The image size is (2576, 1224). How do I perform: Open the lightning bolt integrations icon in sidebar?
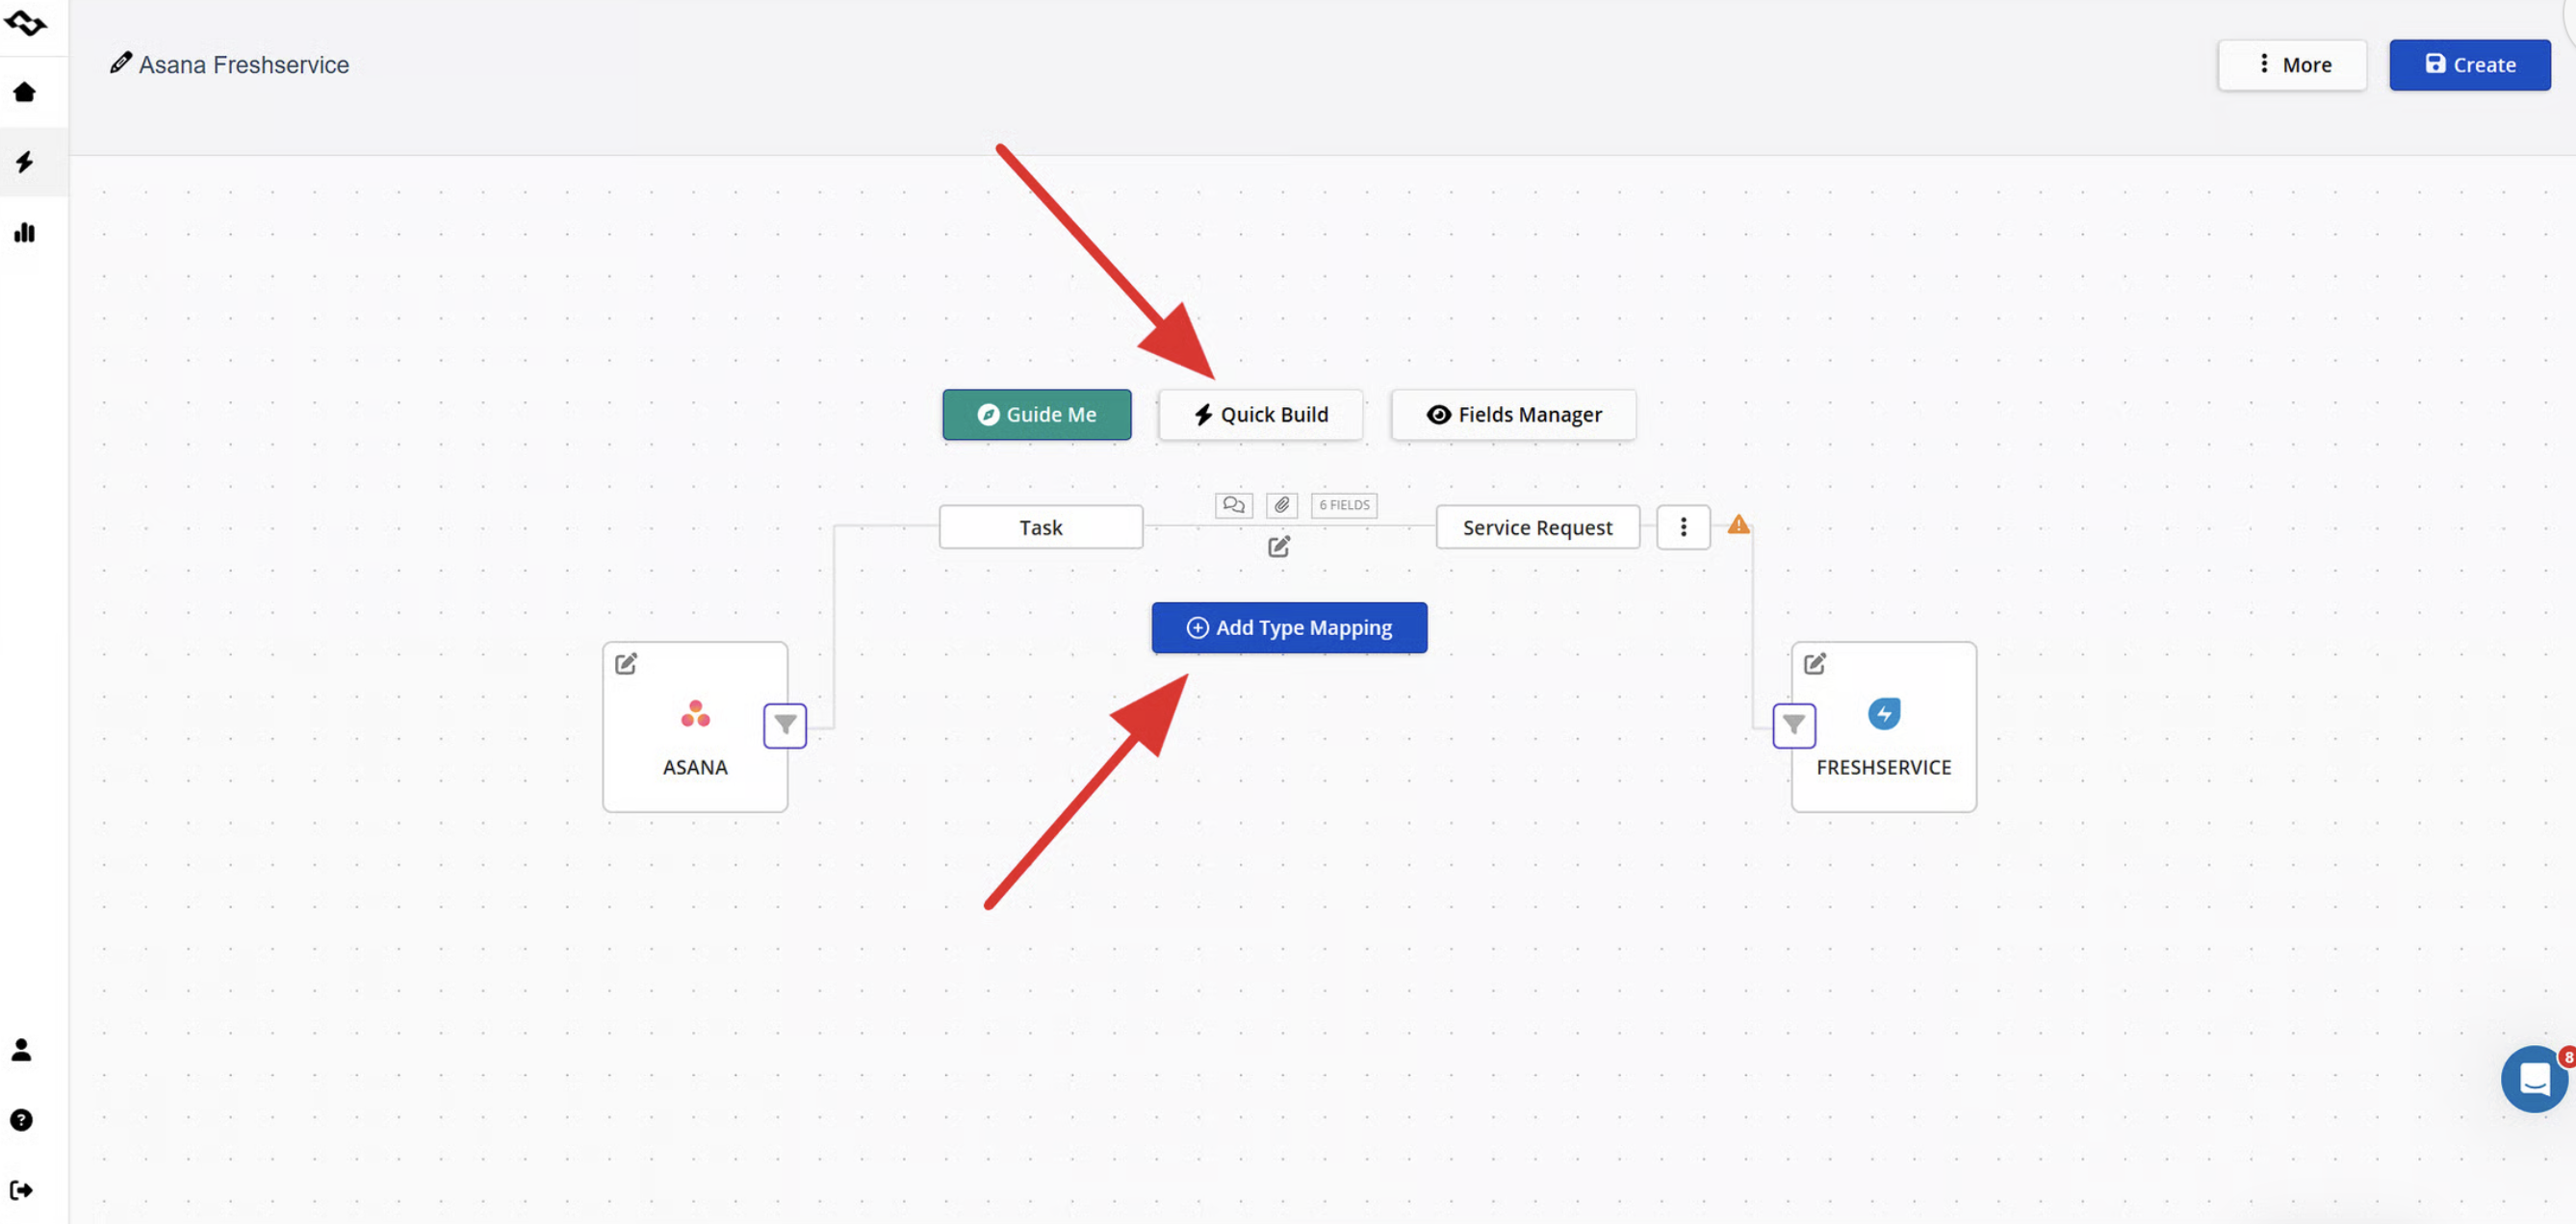pos(24,162)
